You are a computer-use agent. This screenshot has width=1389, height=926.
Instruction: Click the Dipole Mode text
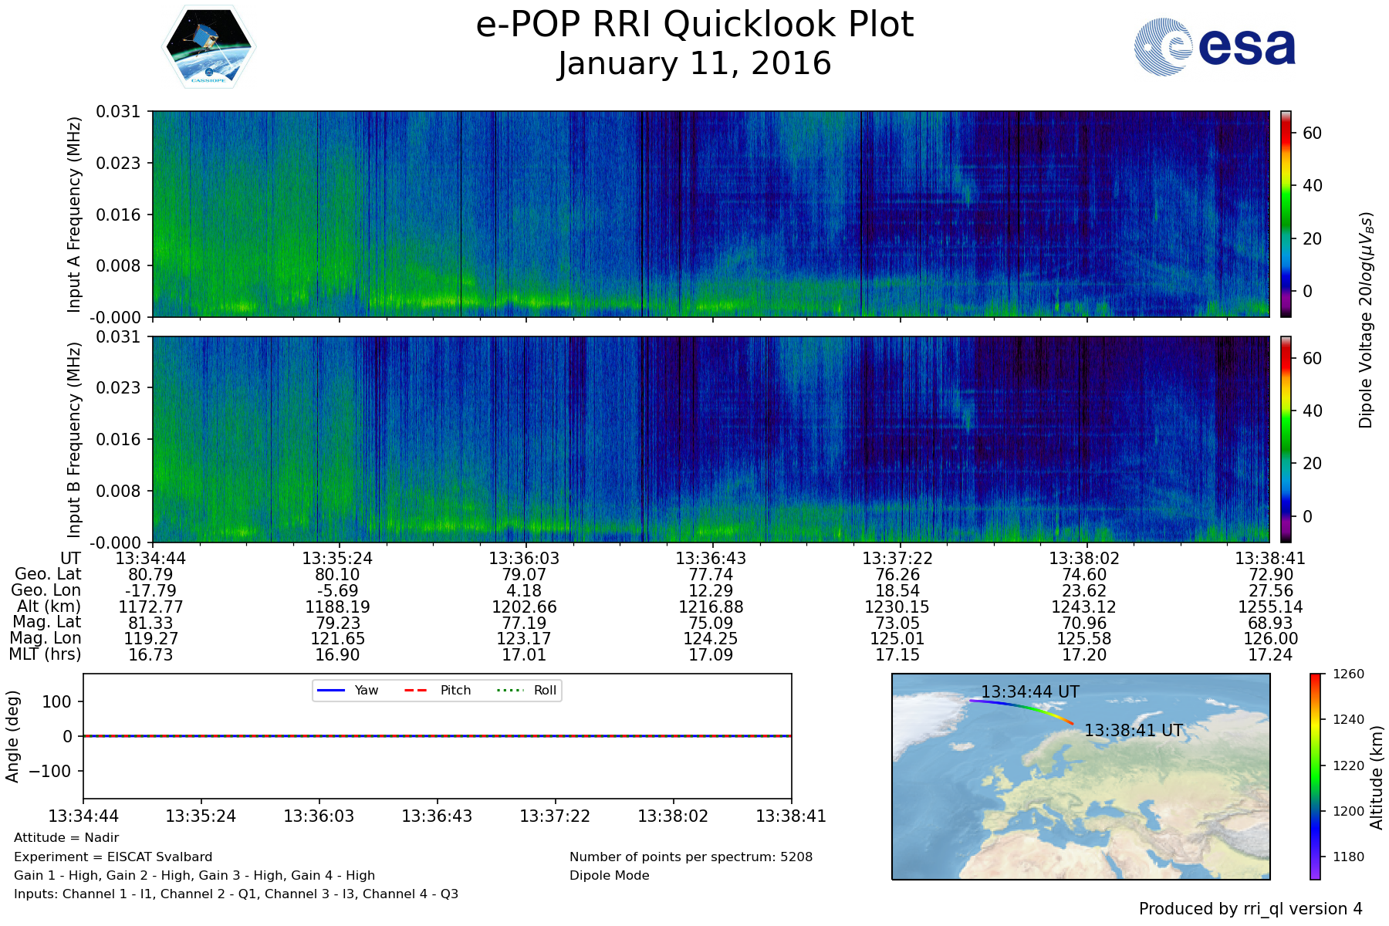point(609,876)
